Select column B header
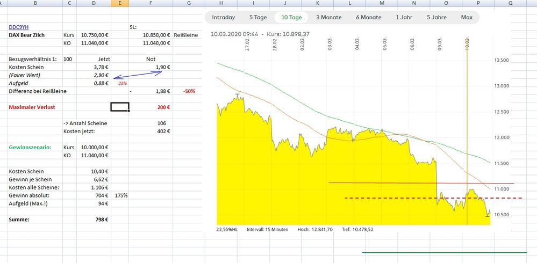Image resolution: width=537 pixels, height=263 pixels. tap(35, 3)
